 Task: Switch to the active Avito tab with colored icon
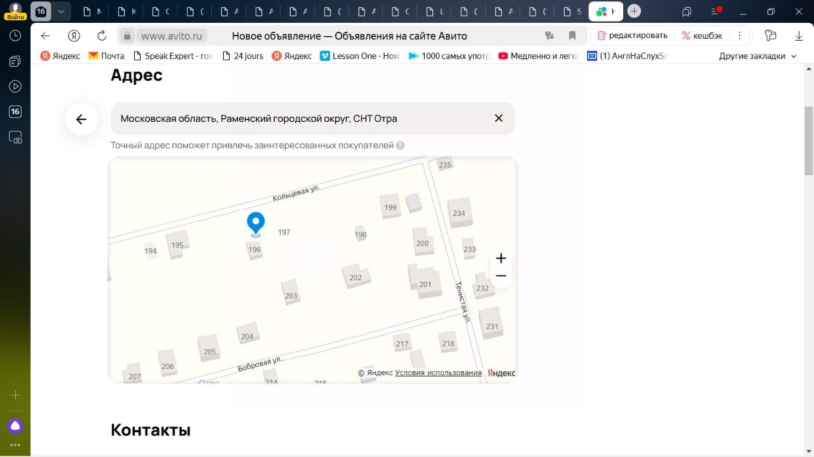(x=606, y=11)
